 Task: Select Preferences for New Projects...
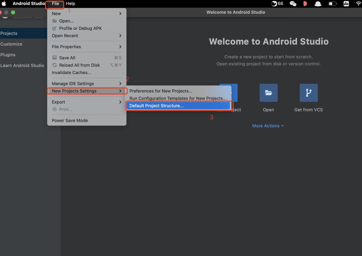coord(161,91)
